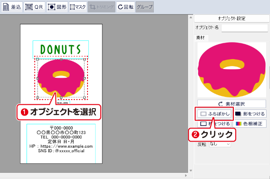Open 色相補正 hue correction
The image size is (270, 179).
250,124
